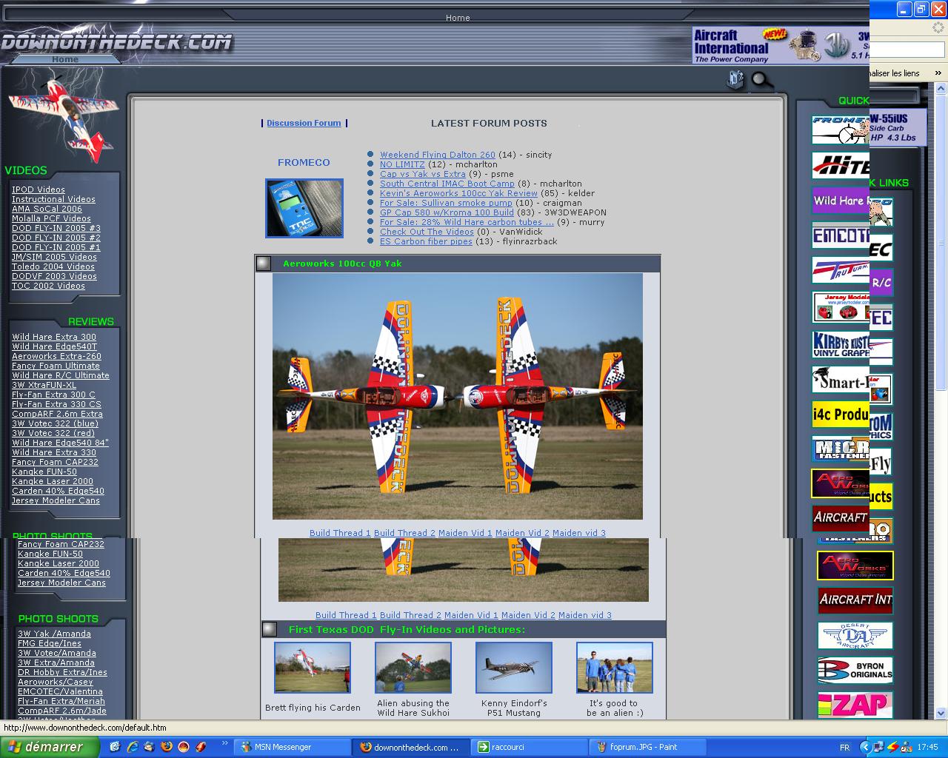Click the browser's scrollbar up arrow

(941, 89)
